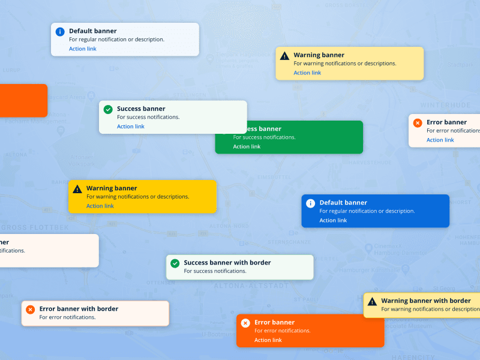480x360 pixels.
Task: Click the 'Warning banner' title in the pale yellow banner
Action: point(319,55)
